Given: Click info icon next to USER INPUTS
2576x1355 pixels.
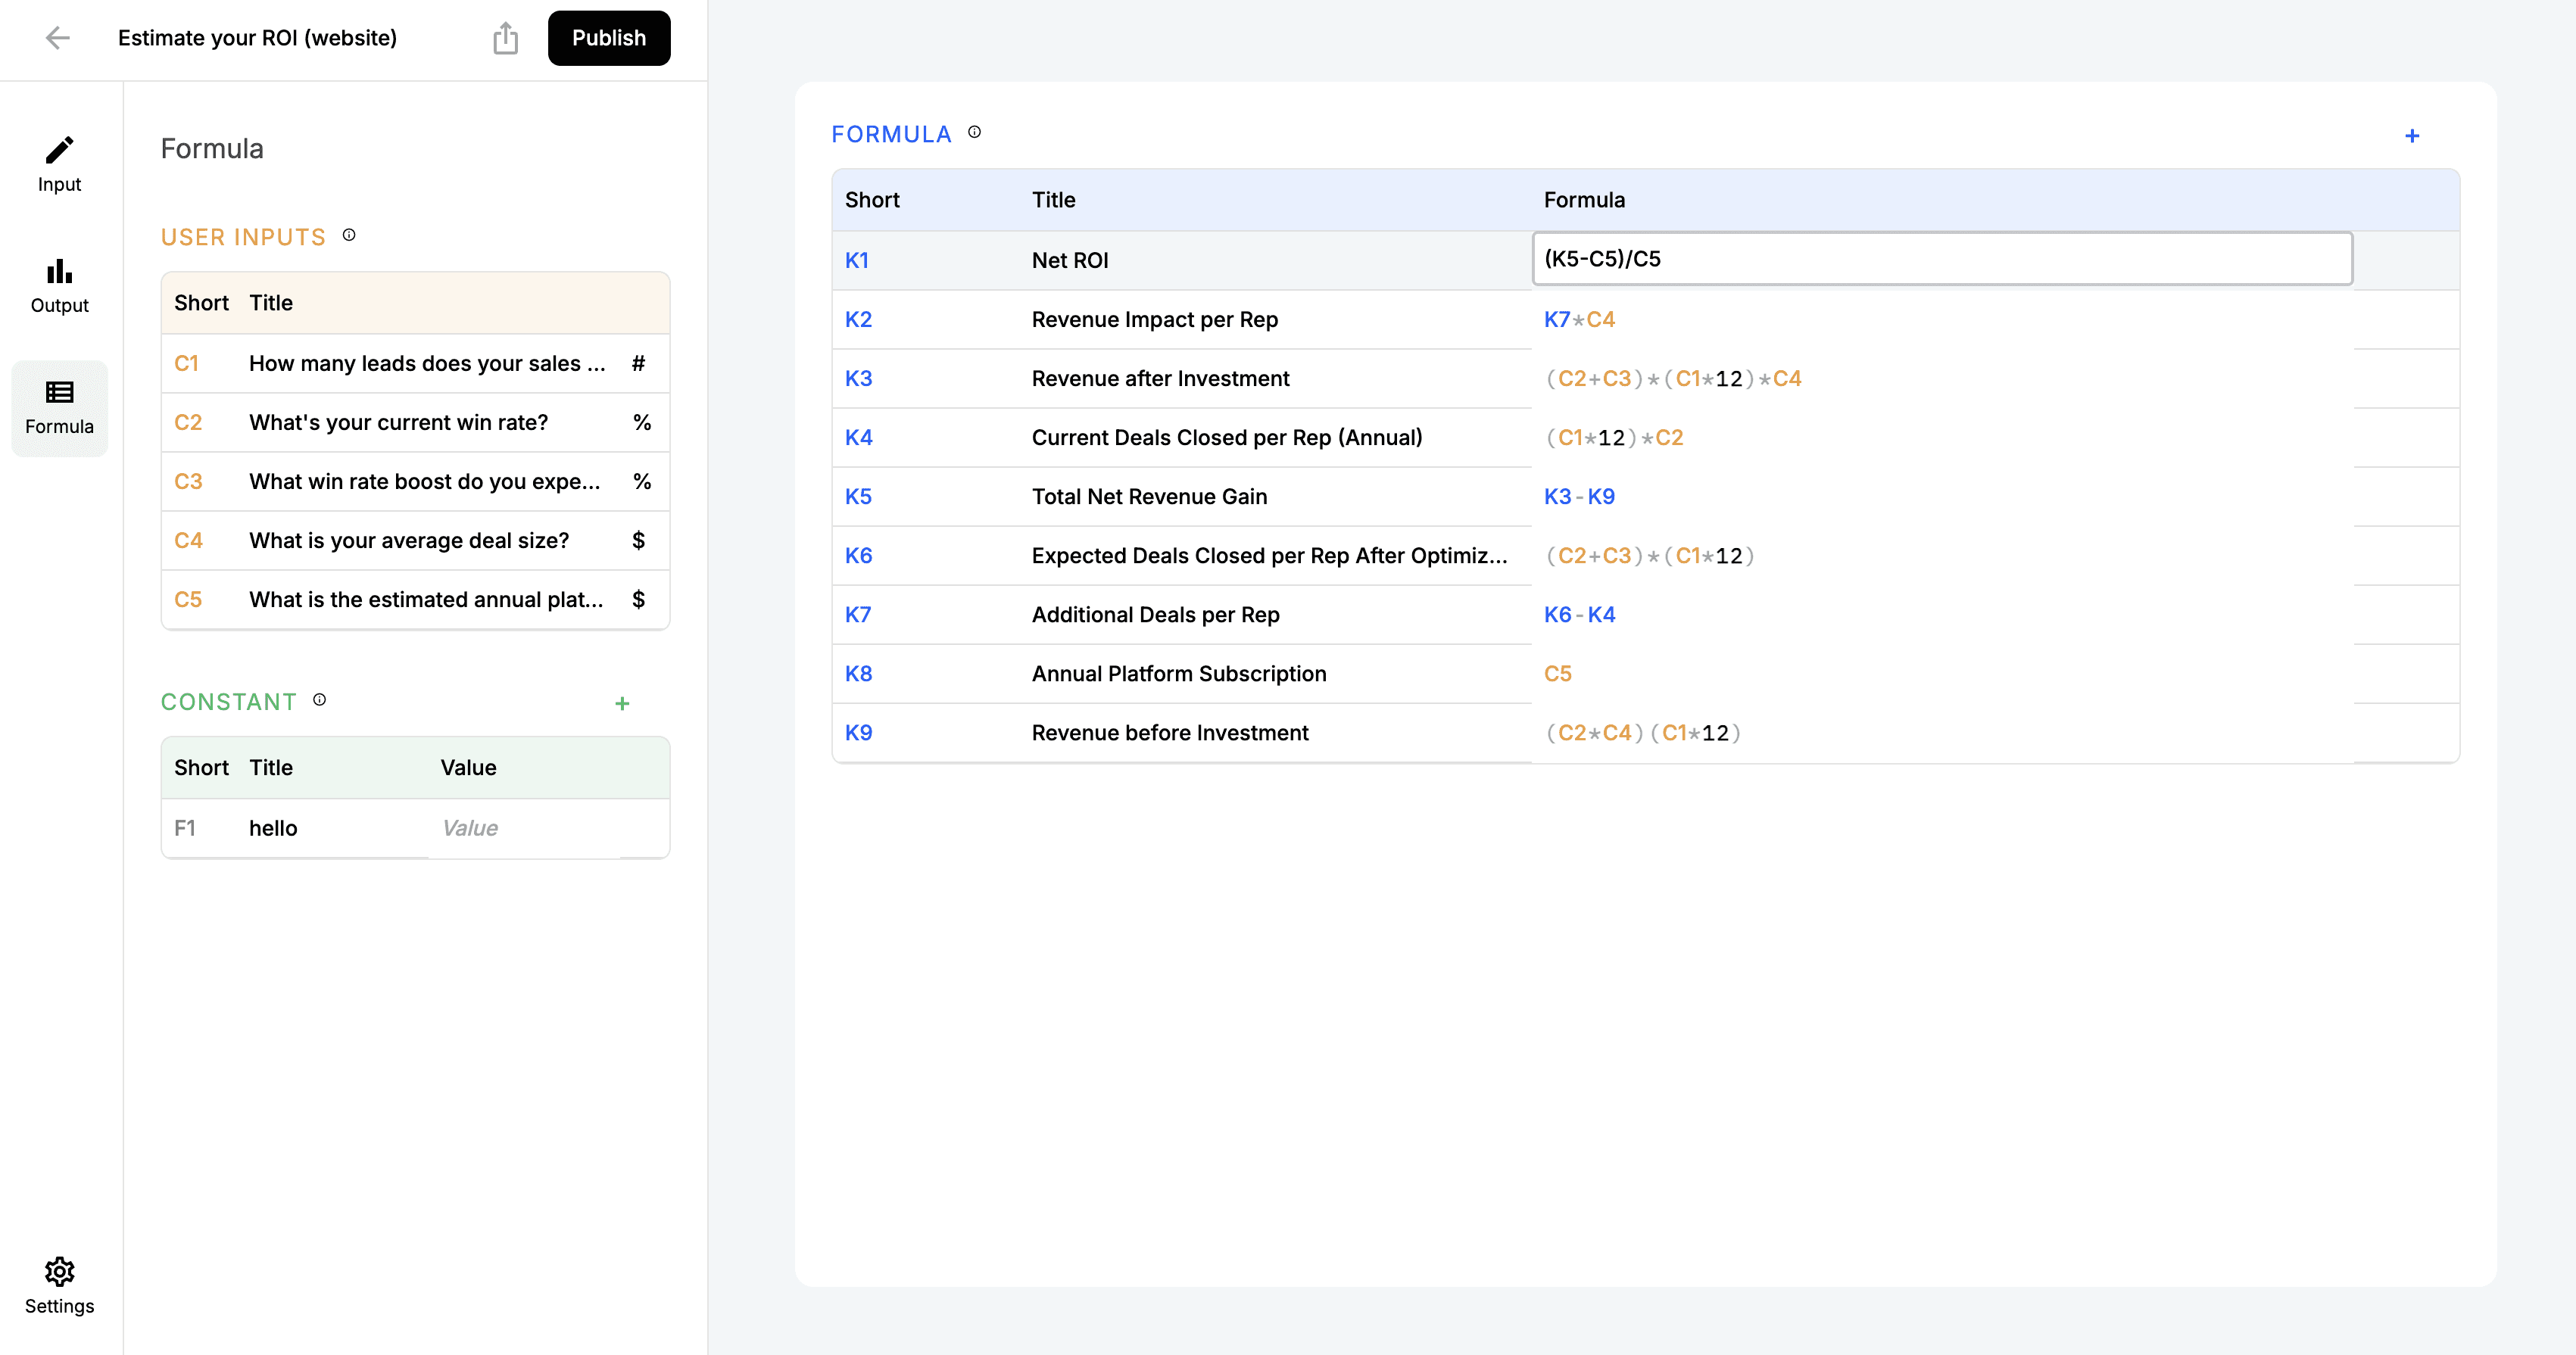Looking at the screenshot, I should point(349,235).
